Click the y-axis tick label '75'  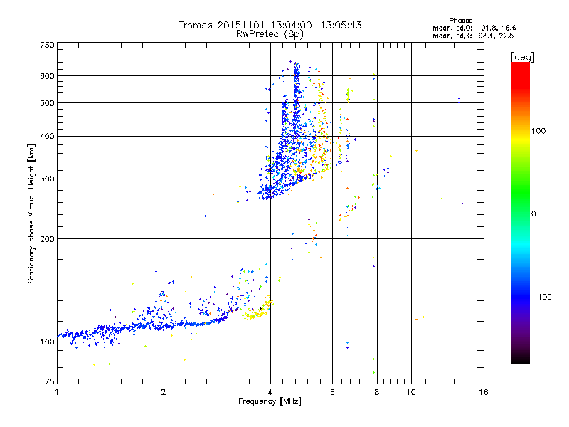(50, 381)
